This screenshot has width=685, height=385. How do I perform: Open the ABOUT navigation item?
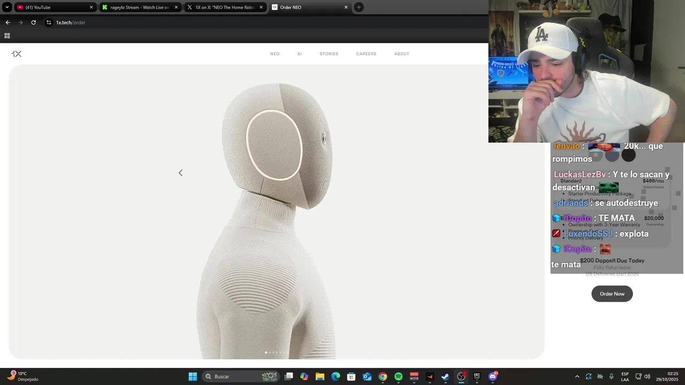pyautogui.click(x=402, y=54)
